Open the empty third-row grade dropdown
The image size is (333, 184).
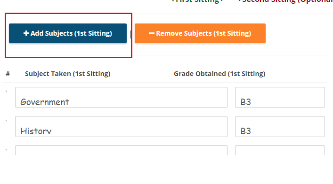point(280,150)
